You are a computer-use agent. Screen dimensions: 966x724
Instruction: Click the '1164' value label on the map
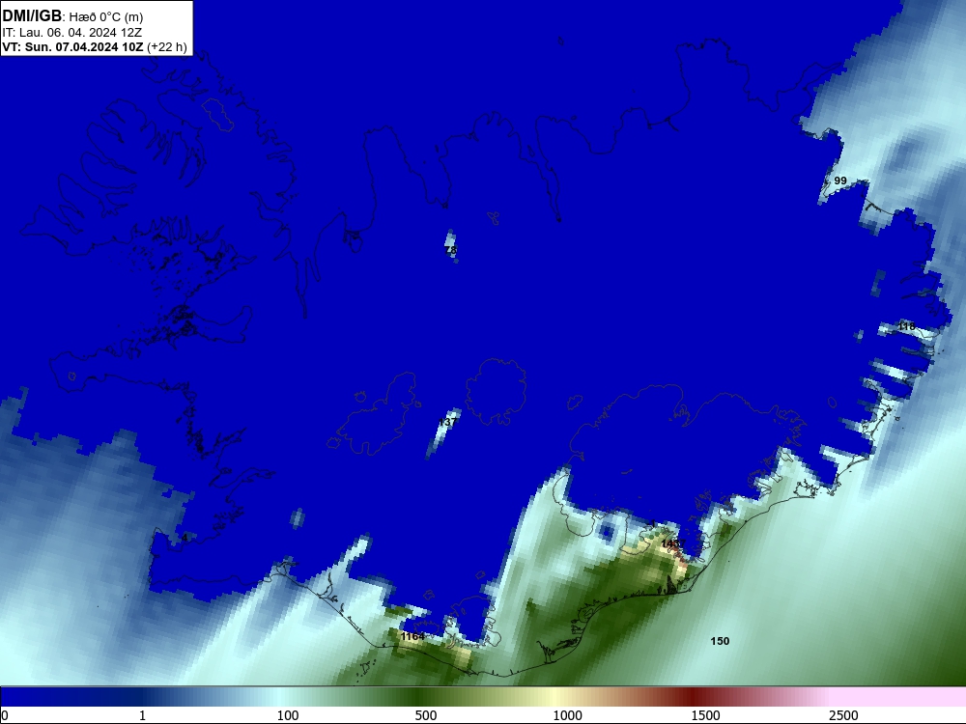(x=412, y=636)
